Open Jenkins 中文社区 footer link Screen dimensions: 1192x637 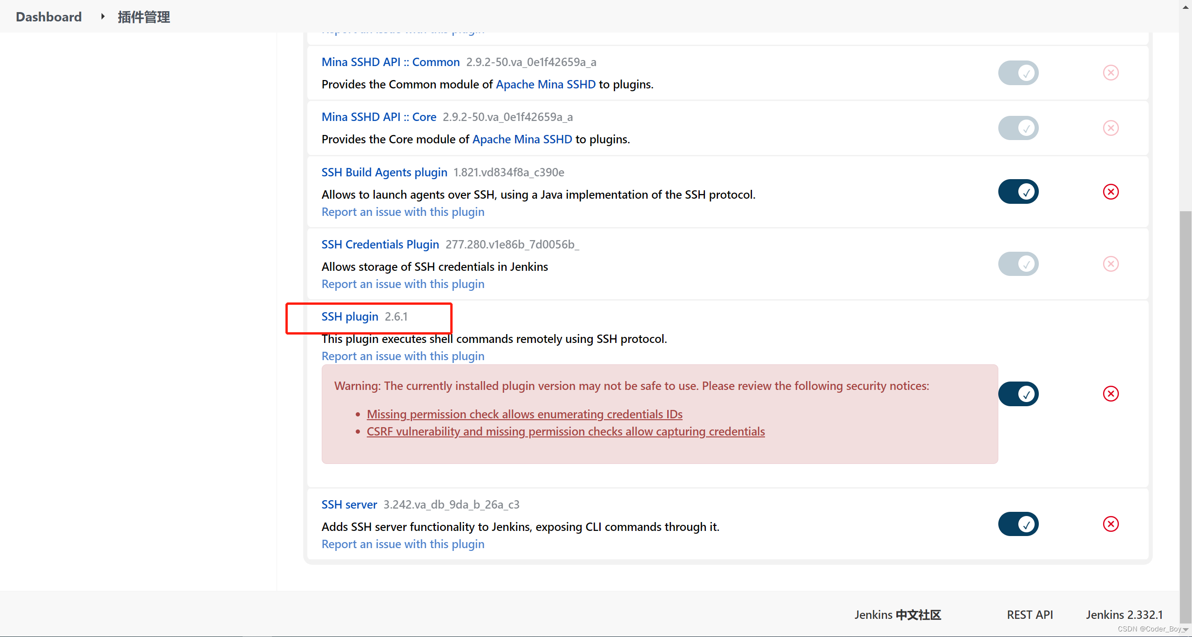point(898,615)
